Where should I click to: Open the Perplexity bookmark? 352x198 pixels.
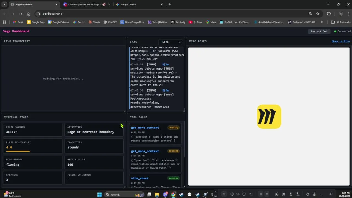[x=178, y=22]
